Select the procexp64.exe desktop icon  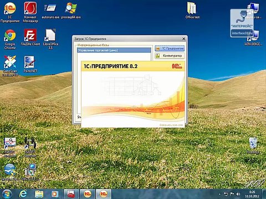click(71, 11)
